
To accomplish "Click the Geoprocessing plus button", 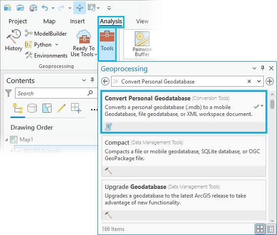I will (x=270, y=81).
